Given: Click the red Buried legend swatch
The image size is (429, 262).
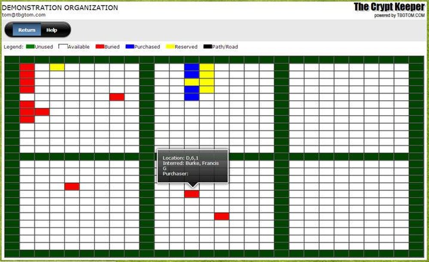Looking at the screenshot, I should pos(100,46).
